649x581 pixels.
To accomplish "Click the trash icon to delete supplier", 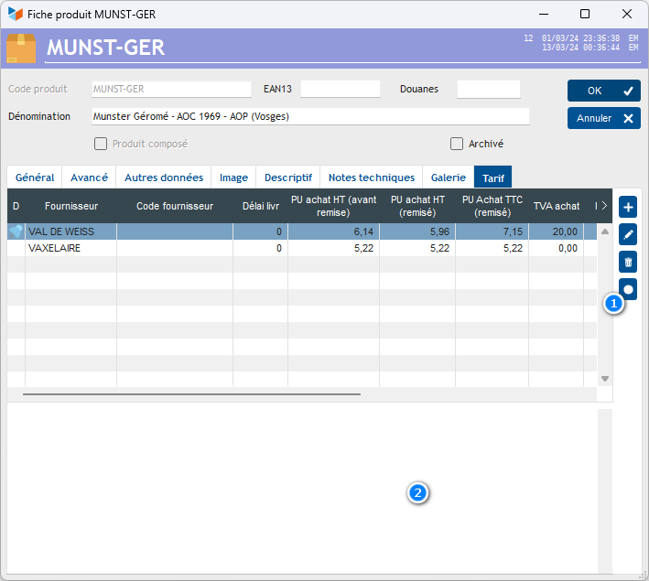I will [x=628, y=262].
